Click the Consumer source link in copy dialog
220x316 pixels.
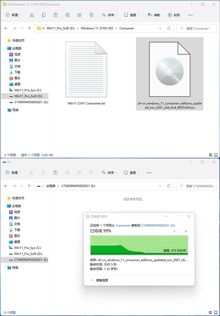click(123, 226)
